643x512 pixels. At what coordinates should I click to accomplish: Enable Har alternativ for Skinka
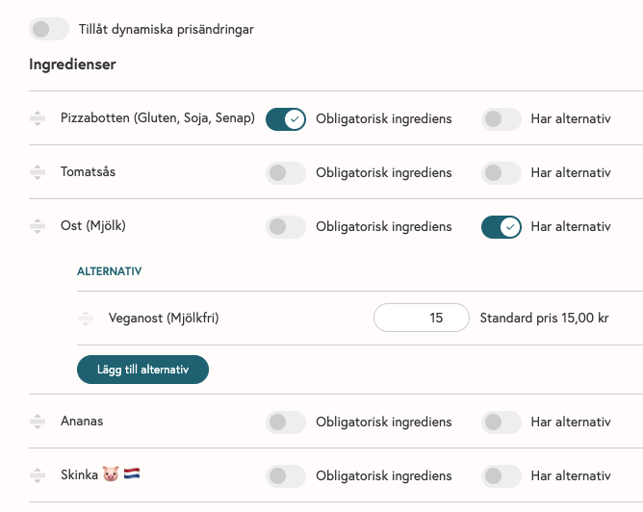pyautogui.click(x=502, y=476)
